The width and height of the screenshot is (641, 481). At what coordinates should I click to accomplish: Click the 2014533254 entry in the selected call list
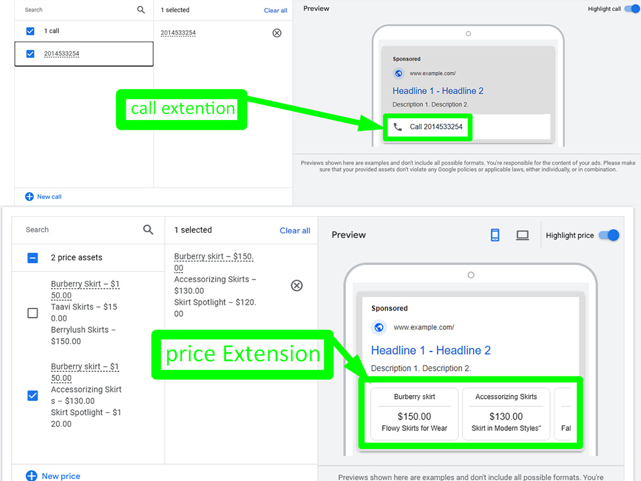pos(178,33)
